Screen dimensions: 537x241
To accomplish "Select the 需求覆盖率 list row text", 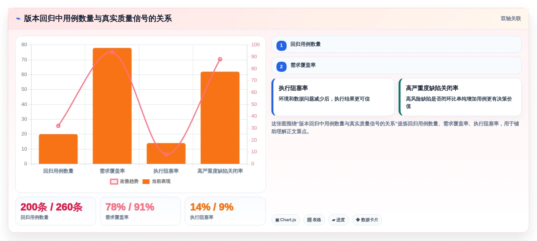I will [303, 65].
